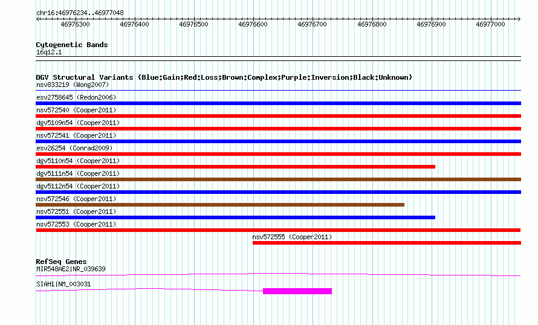Click the Cytogenetic Bands track heading

coord(72,45)
